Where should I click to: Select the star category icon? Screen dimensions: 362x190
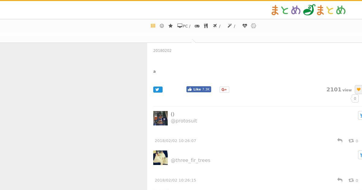pos(170,26)
